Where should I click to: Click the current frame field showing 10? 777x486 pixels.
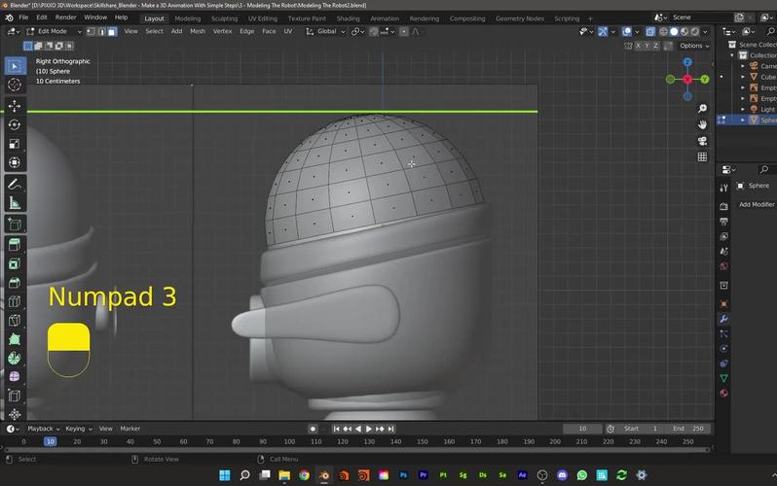(x=582, y=429)
